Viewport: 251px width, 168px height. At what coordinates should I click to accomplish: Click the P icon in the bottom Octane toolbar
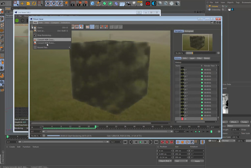point(192,142)
